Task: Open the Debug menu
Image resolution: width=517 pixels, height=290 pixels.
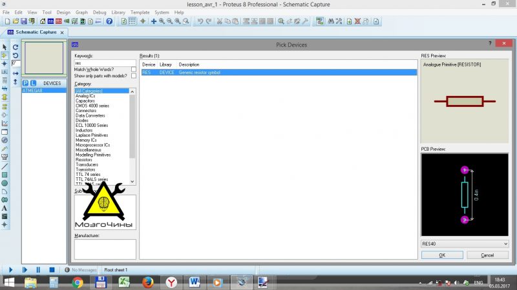Action: 100,12
